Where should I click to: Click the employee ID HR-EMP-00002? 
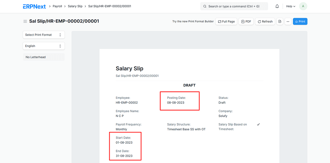127,103
